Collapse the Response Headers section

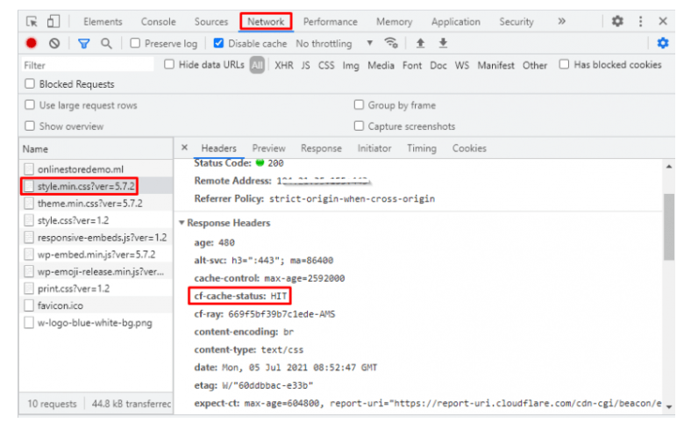click(182, 223)
